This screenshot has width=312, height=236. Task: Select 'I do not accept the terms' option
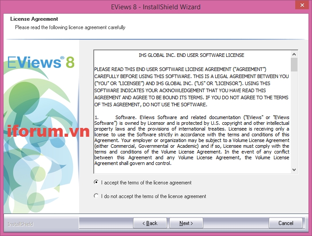(x=96, y=196)
